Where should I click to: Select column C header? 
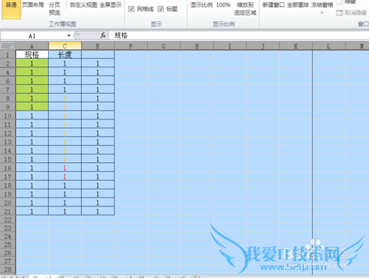(65, 46)
